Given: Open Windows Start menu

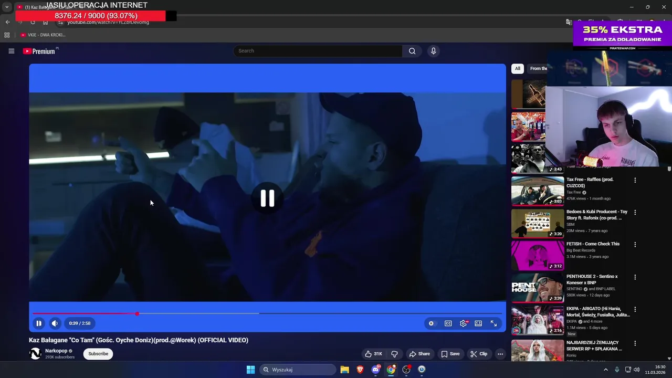Looking at the screenshot, I should pos(250,370).
